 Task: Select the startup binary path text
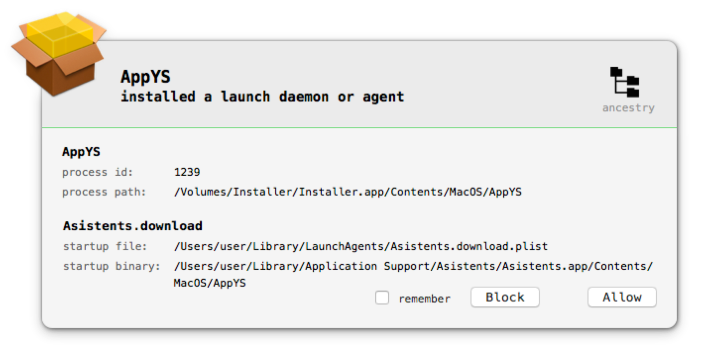413,274
